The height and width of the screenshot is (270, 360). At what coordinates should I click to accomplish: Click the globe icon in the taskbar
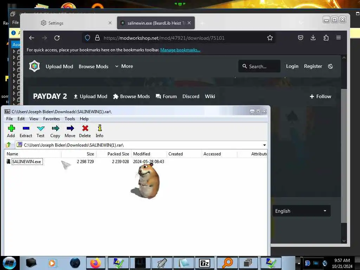[75, 263]
